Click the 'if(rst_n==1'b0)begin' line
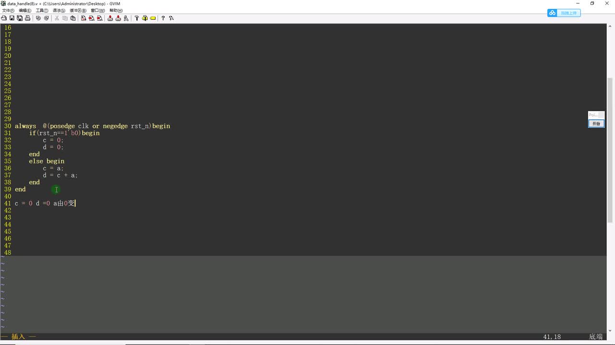The image size is (615, 345). [x=64, y=133]
